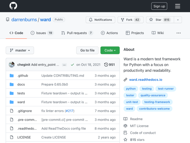Open the .github folder
This screenshot has width=190, height=143.
pyautogui.click(x=23, y=76)
